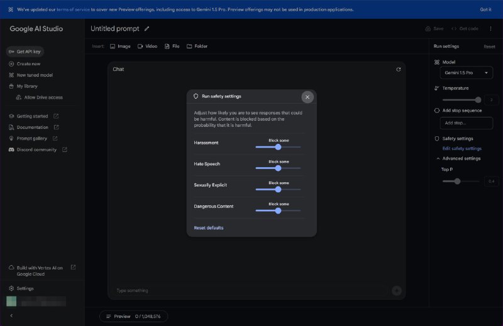Open Discord community link

click(x=36, y=149)
